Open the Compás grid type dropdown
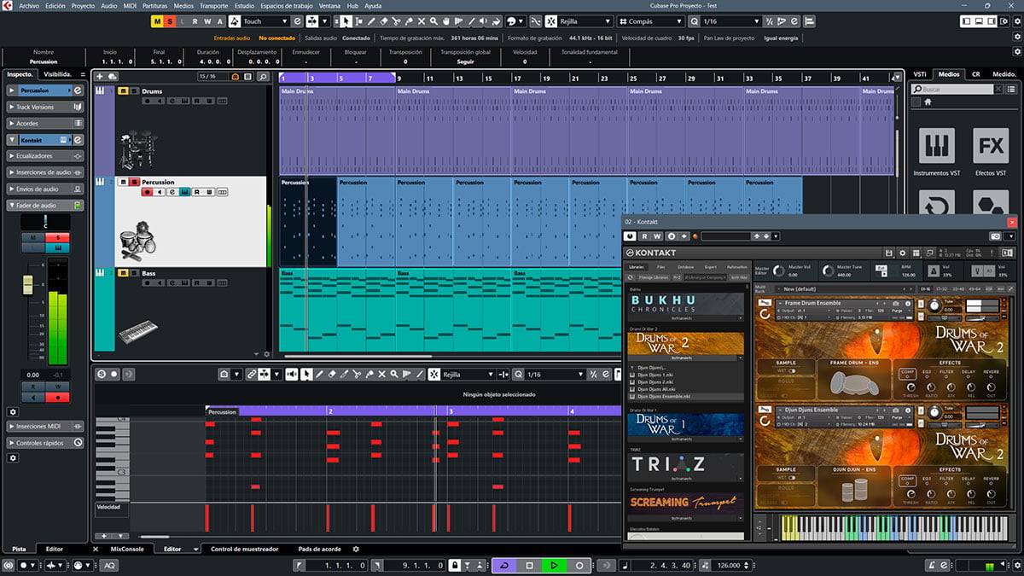The image size is (1024, 576). 650,21
